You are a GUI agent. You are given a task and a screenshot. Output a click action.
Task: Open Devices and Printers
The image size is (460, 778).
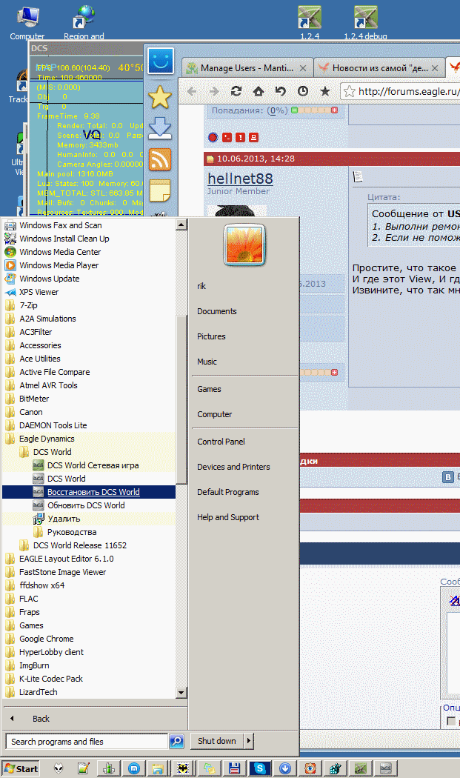[x=233, y=467]
